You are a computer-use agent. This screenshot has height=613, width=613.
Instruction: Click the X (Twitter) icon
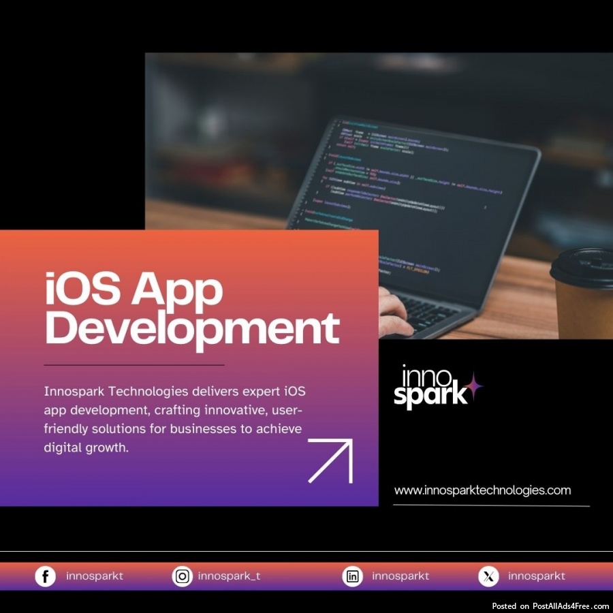pos(488,576)
